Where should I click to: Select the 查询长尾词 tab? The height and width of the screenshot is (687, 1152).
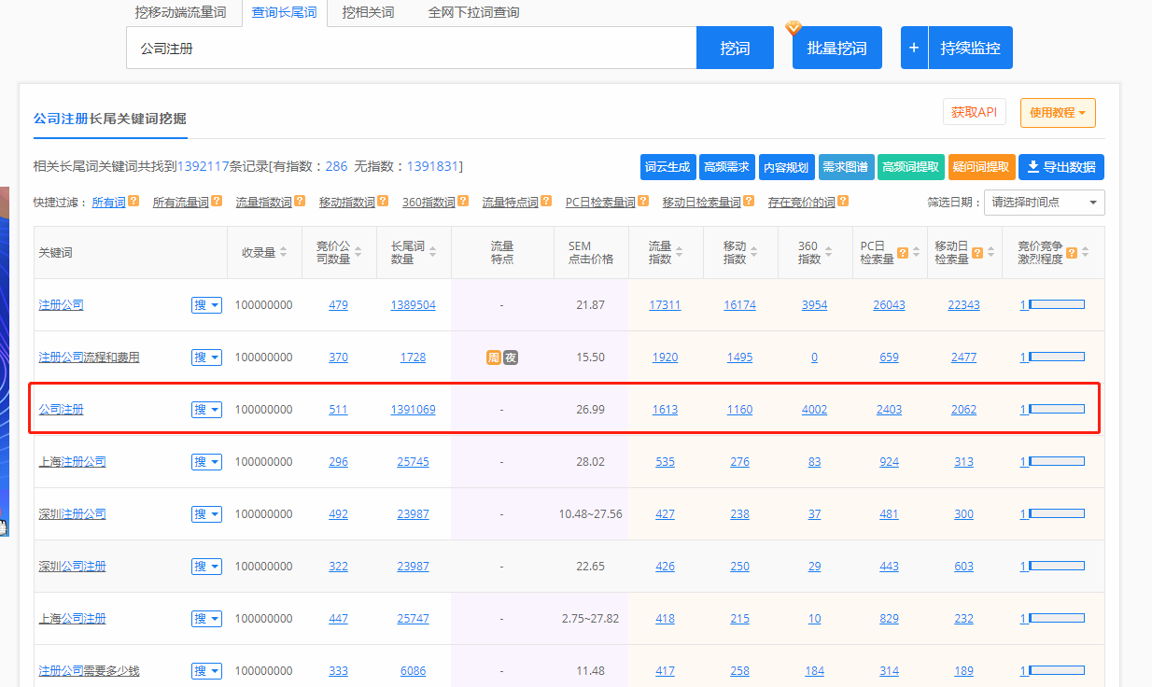[x=284, y=12]
